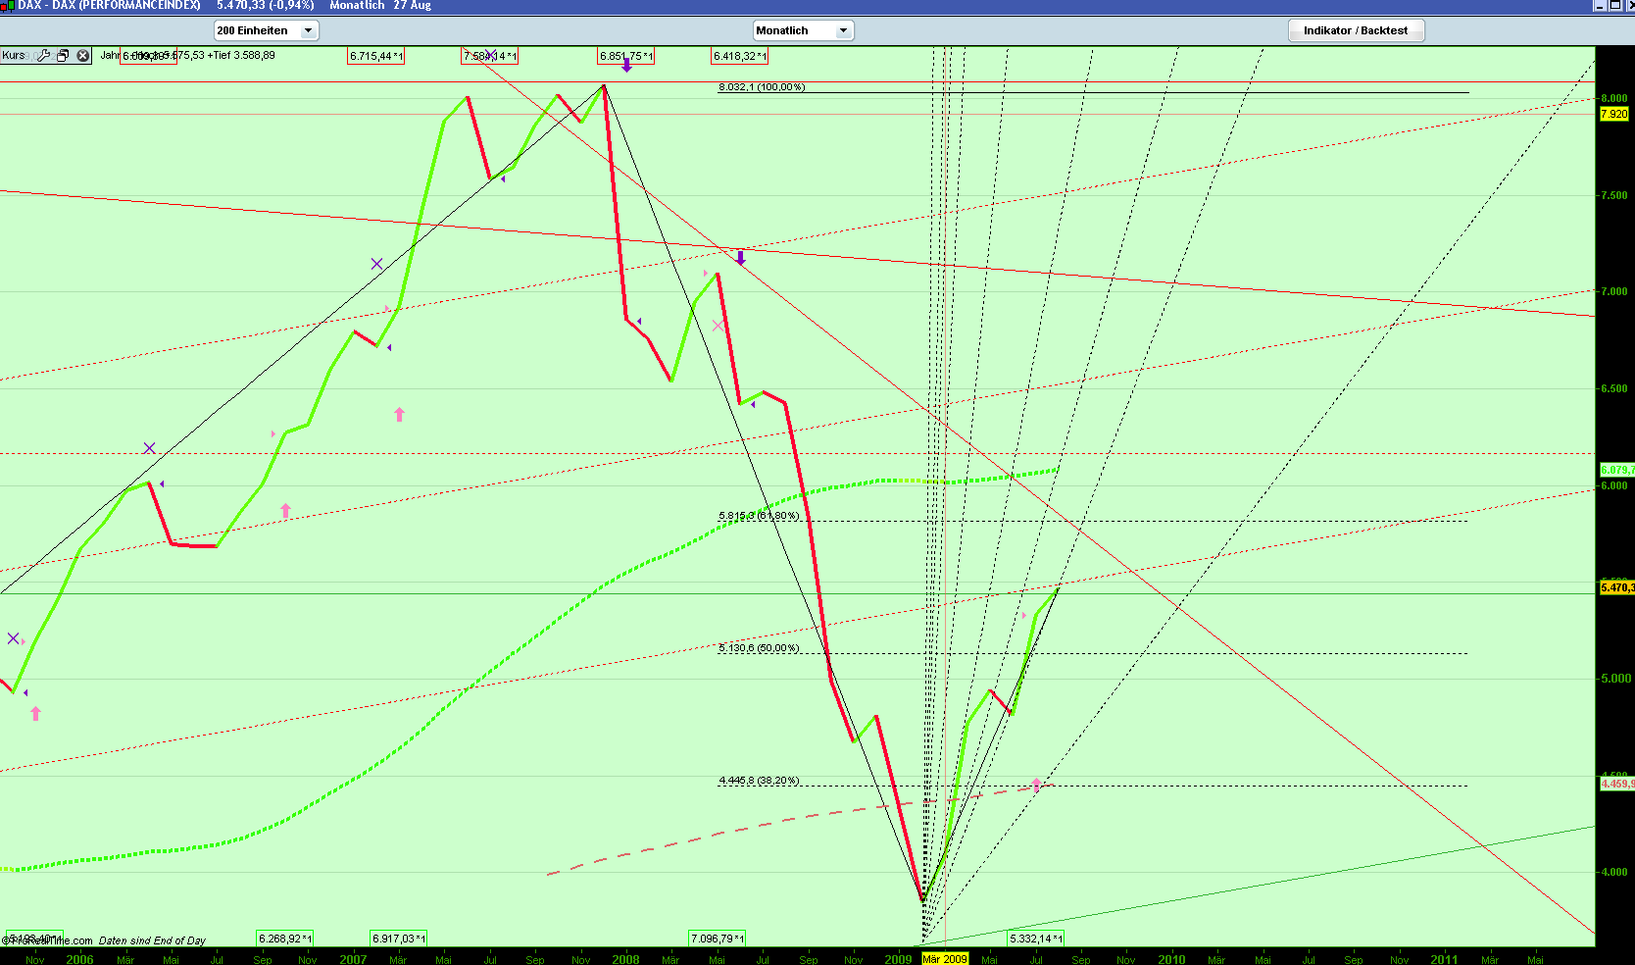
Task: Click the Indikator / Backtest button
Action: pos(1357,30)
